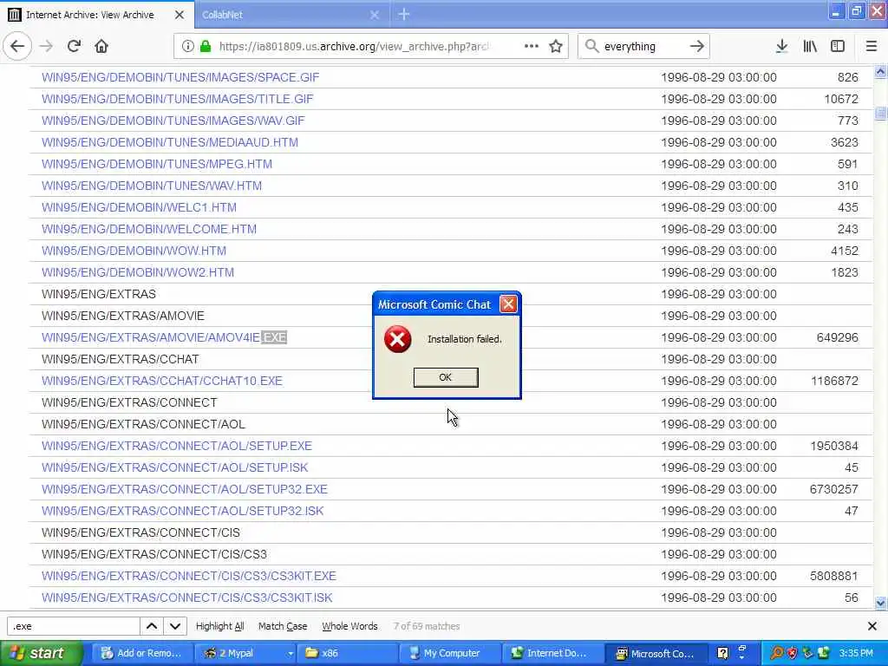888x666 pixels.
Task: Go to previous find match arrow
Action: 152,626
